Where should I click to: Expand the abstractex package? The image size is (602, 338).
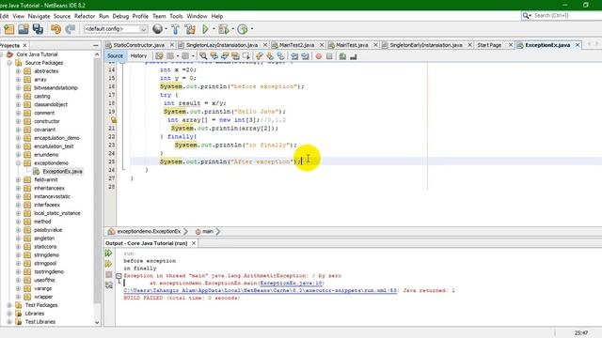tap(18, 71)
